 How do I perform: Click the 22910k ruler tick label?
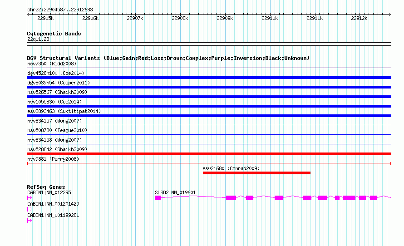[x=270, y=18]
